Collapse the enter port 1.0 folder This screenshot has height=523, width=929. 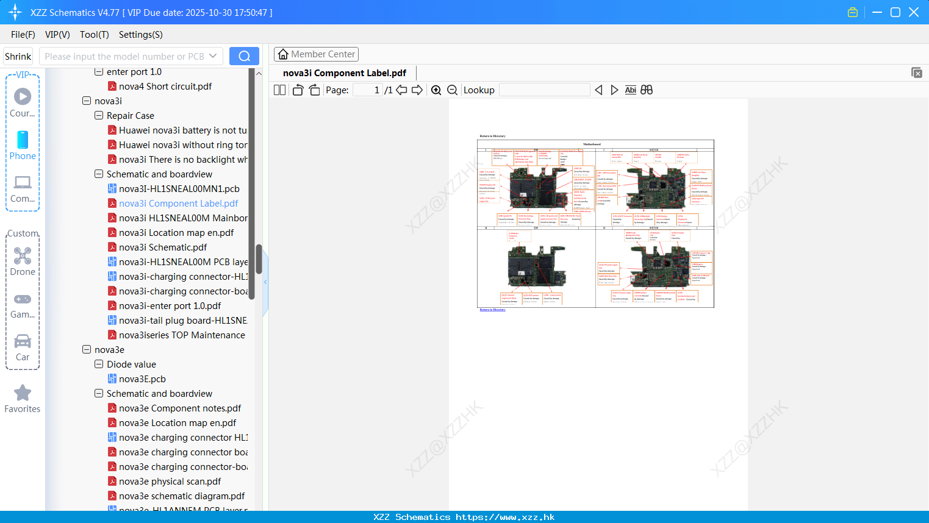pyautogui.click(x=99, y=71)
